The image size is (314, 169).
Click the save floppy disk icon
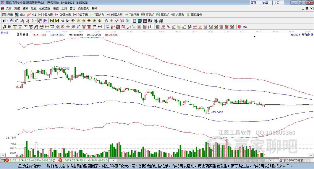pos(150,21)
